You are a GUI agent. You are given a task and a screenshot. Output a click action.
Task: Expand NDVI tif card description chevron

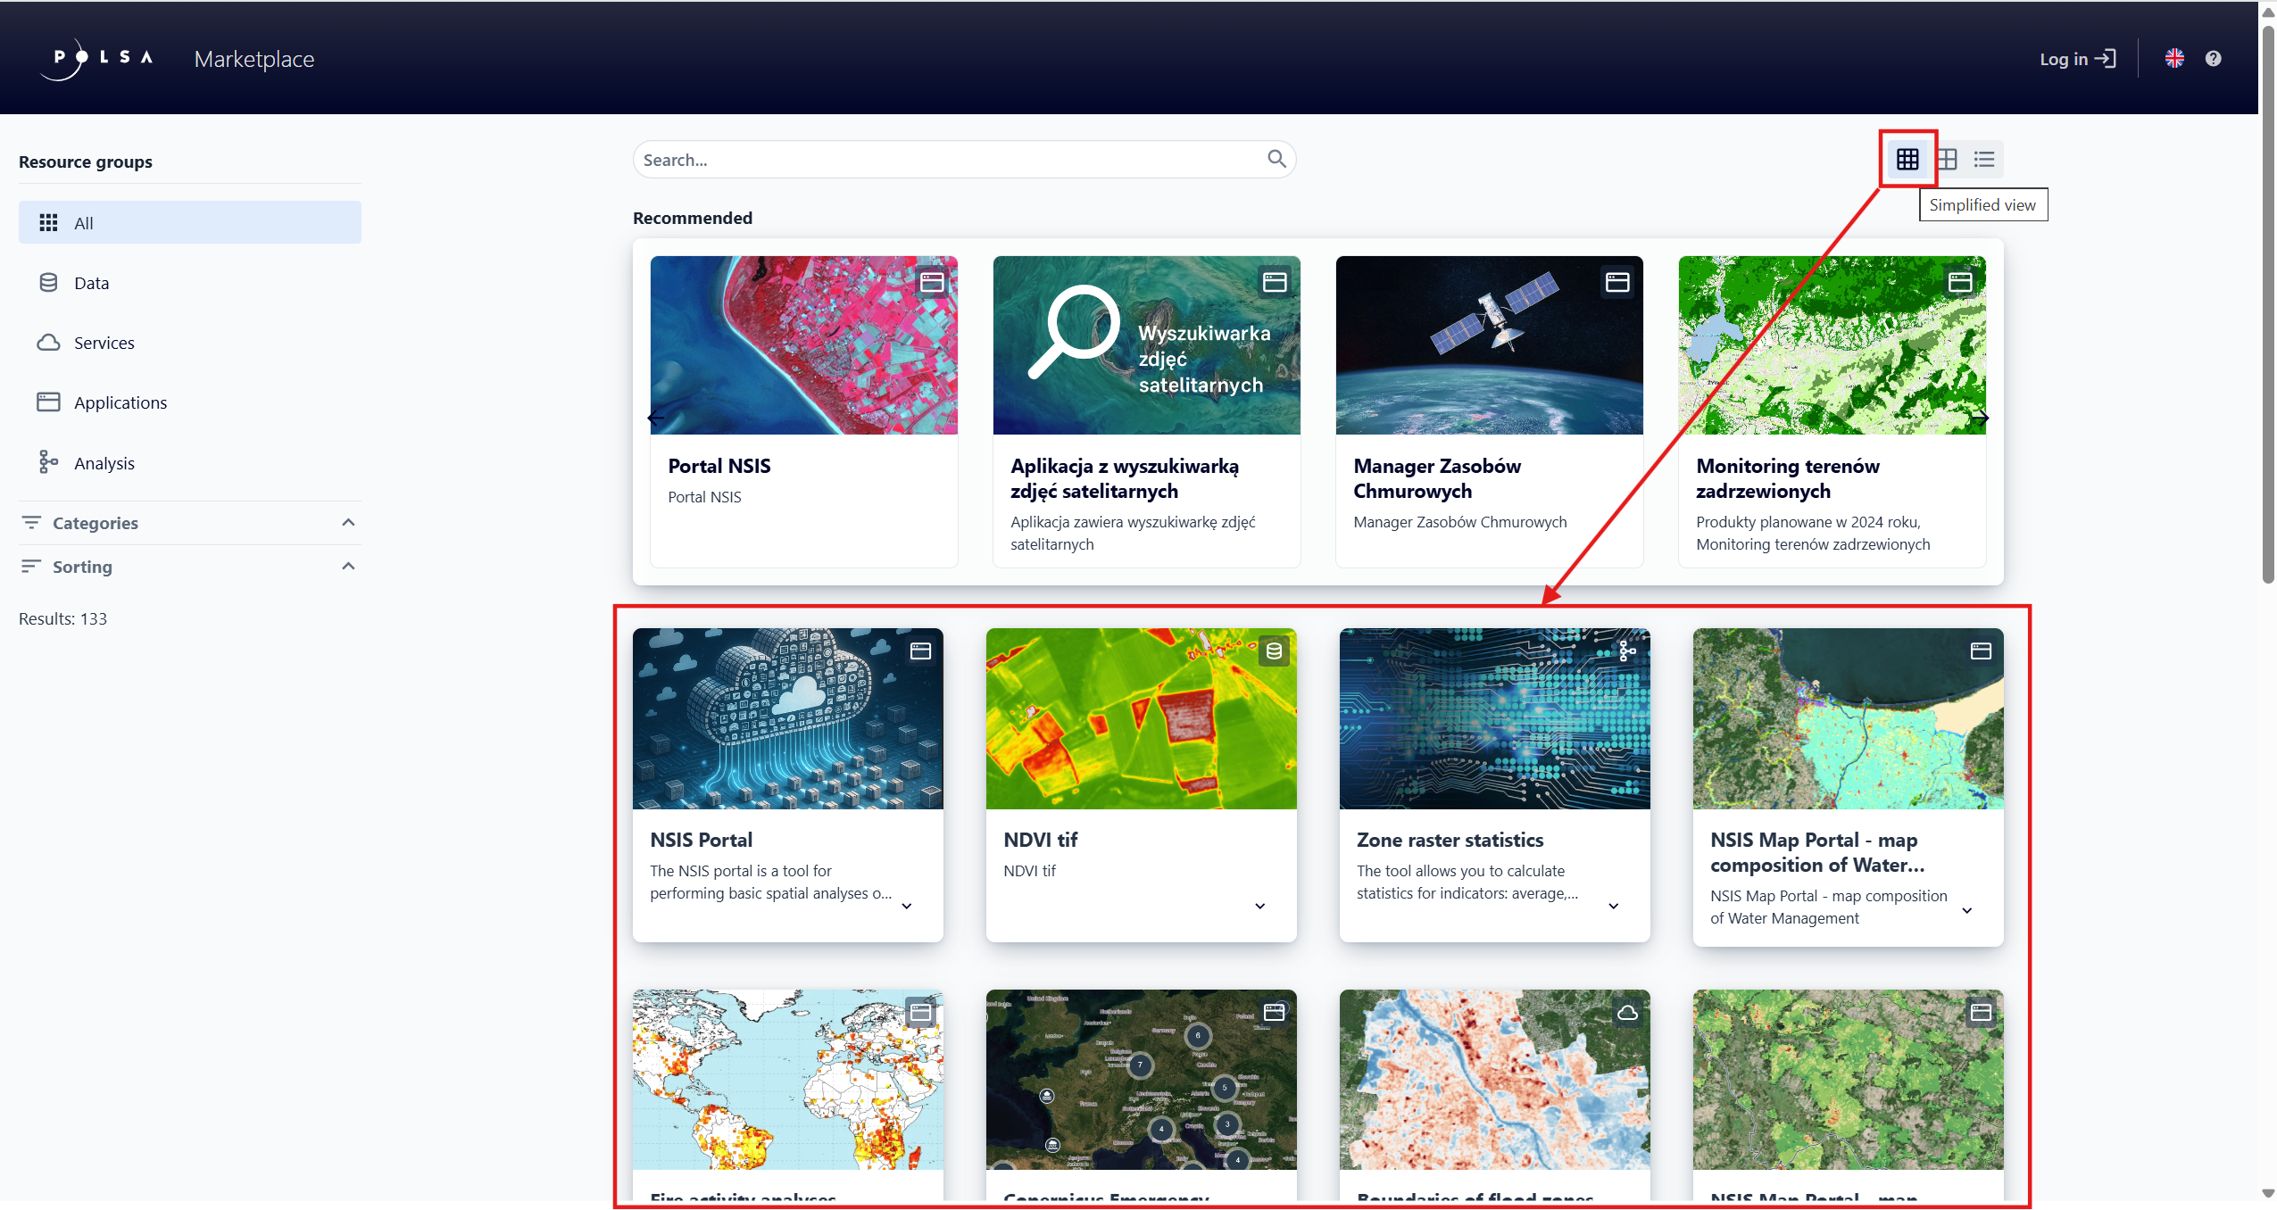pyautogui.click(x=1259, y=907)
